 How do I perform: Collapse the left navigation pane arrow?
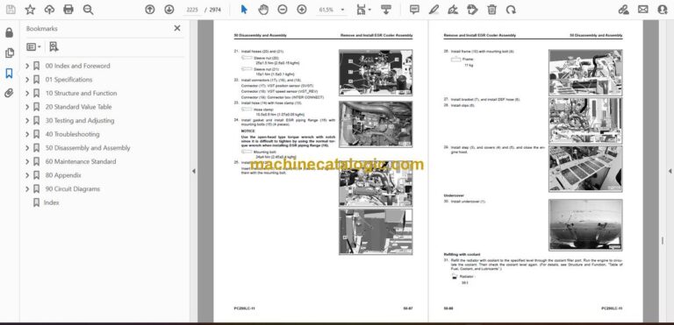[x=193, y=171]
